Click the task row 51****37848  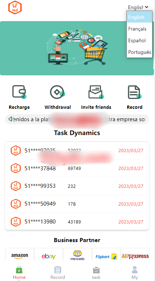click(77, 168)
